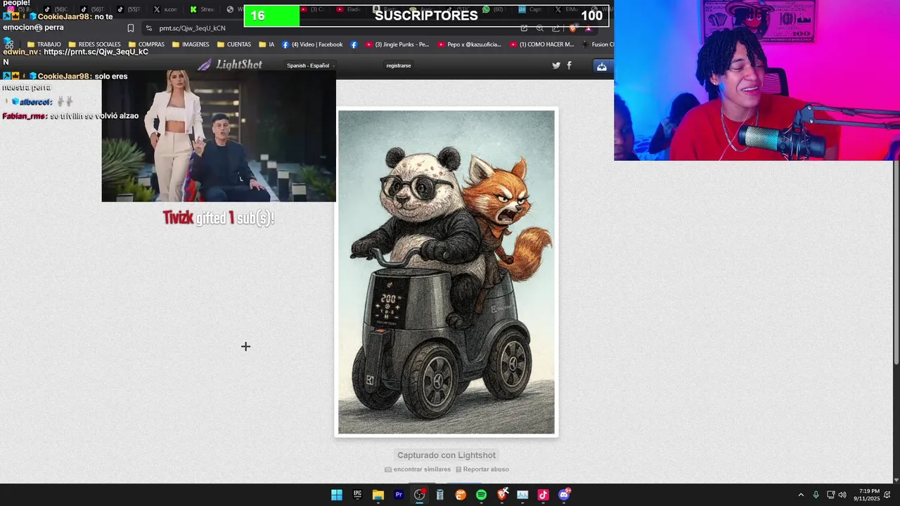This screenshot has width=900, height=506.
Task: Open the Facebook share icon on Lightshot
Action: point(570,65)
